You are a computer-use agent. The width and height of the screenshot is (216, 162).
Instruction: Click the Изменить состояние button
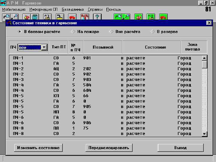point(38,148)
